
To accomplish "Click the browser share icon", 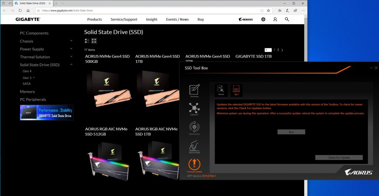I will [295, 11].
